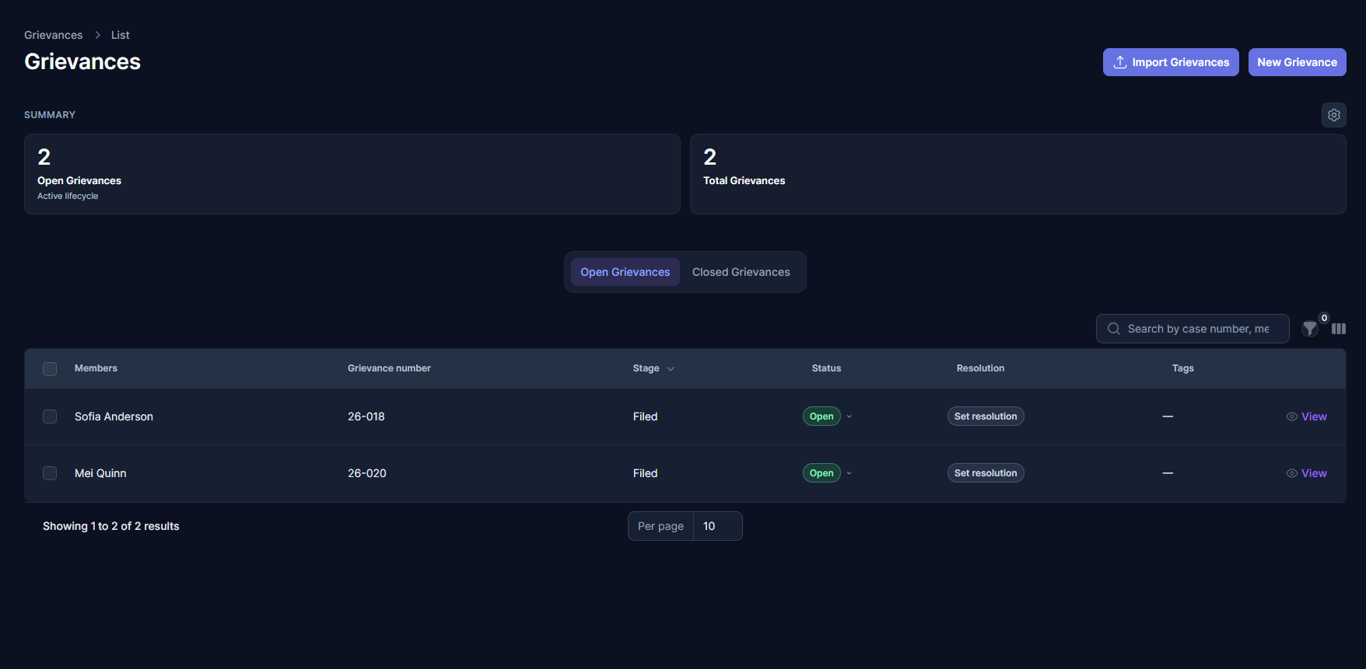
Task: Click the Open status badge for 26-018
Action: [x=821, y=416]
